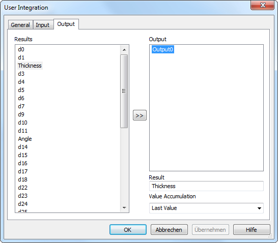The height and width of the screenshot is (243, 278).
Task: Click the Results list scroll-down arrow
Action: point(124,207)
